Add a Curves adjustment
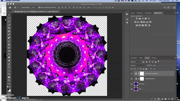Screen dimensions: 180x101 [143, 18]
